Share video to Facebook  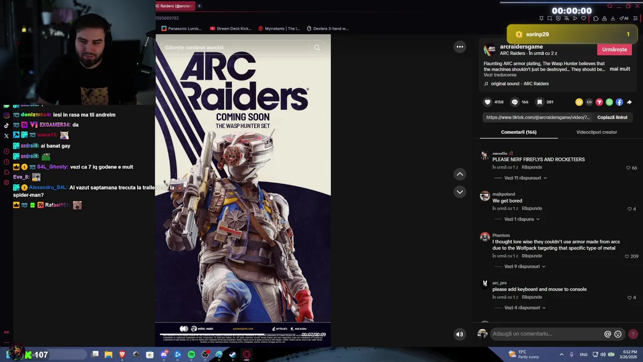coord(619,102)
